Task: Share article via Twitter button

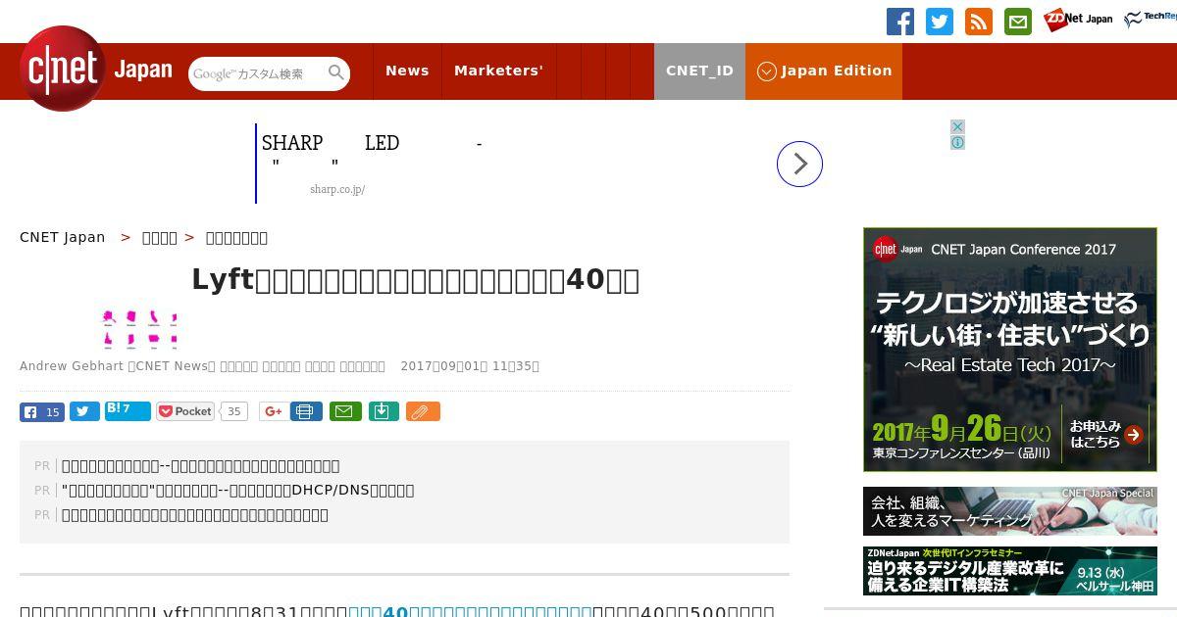Action: (x=84, y=411)
